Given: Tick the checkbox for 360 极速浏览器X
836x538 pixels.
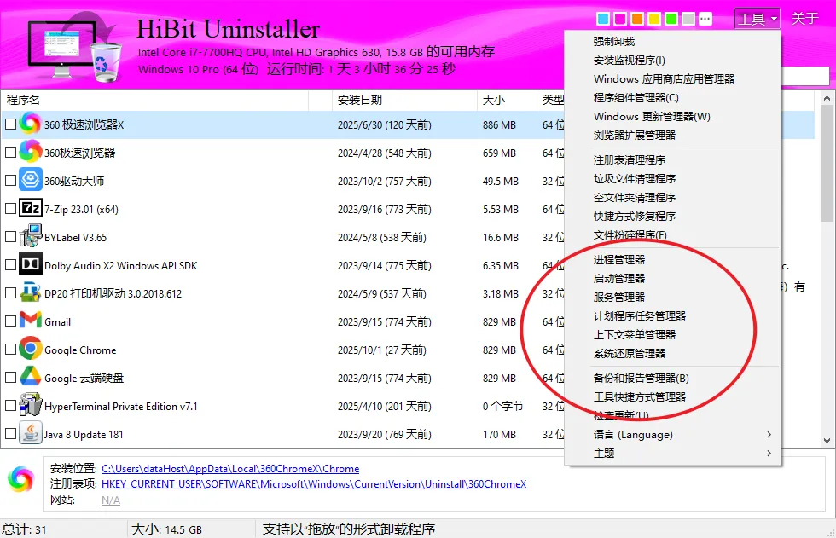Looking at the screenshot, I should (x=10, y=124).
